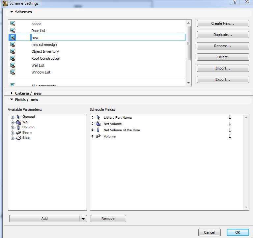Click the Create New... button

click(x=223, y=24)
